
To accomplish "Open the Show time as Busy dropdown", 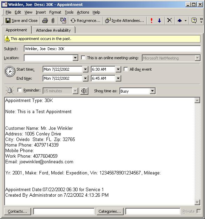I will [x=152, y=91].
